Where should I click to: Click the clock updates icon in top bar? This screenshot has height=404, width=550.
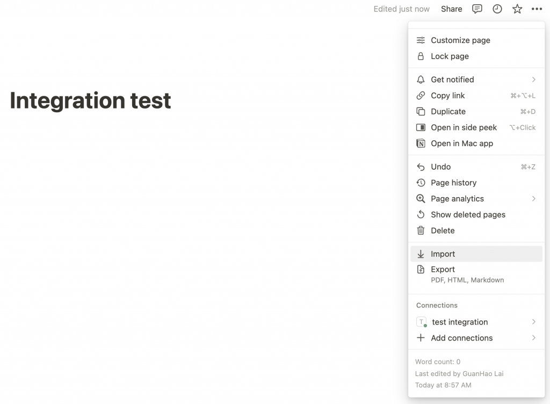coord(497,9)
